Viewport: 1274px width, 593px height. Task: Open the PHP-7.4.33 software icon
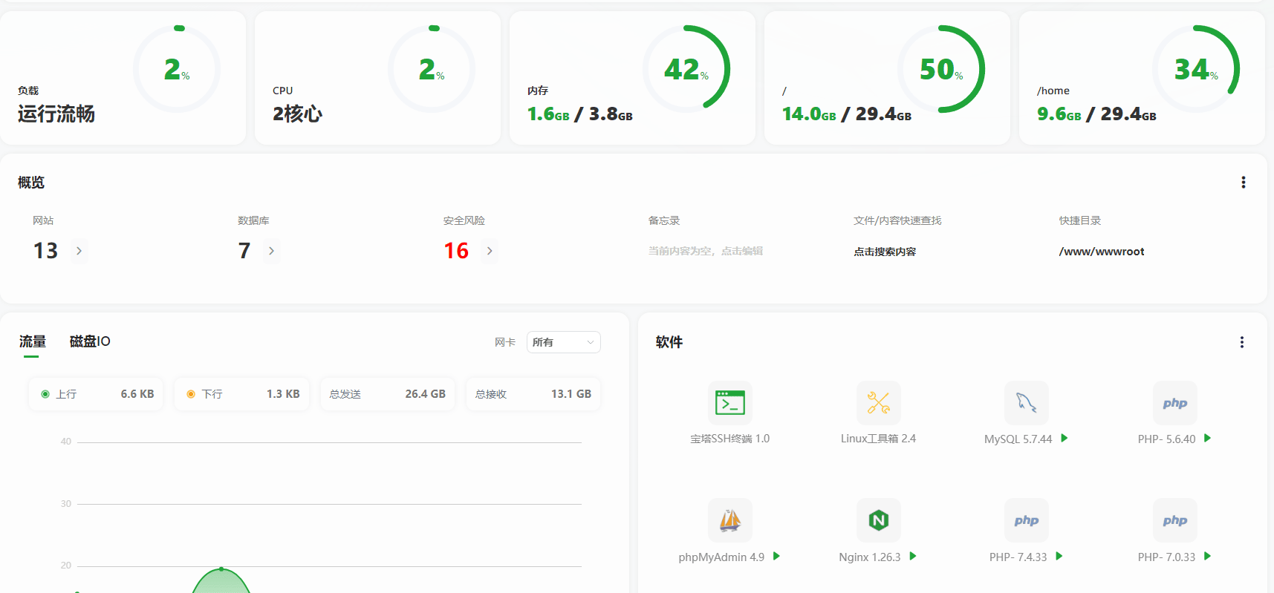[1026, 520]
